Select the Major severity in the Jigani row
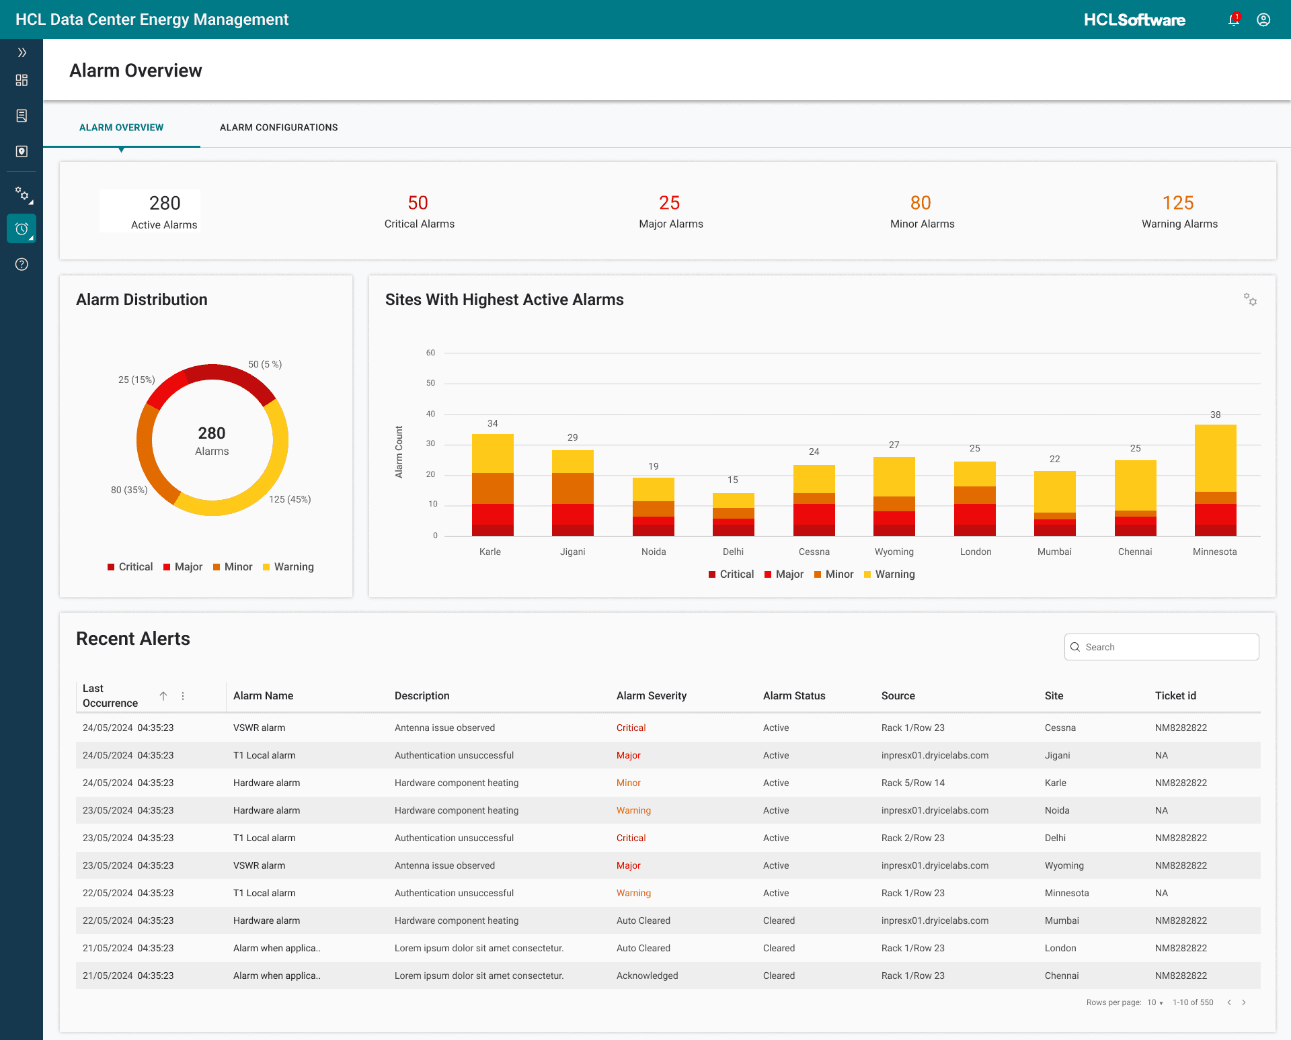This screenshot has width=1291, height=1040. point(629,755)
